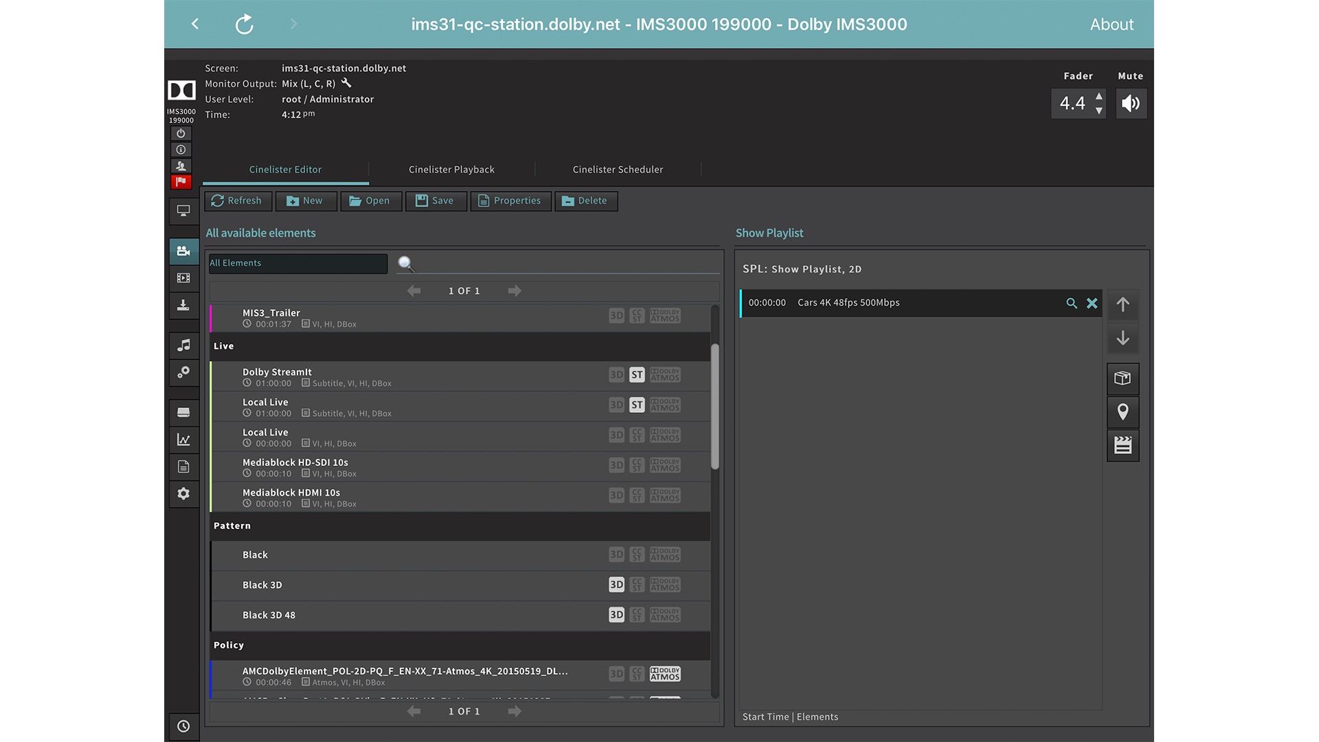Open the music note audio panel in sidebar
1319x742 pixels.
pyautogui.click(x=183, y=345)
